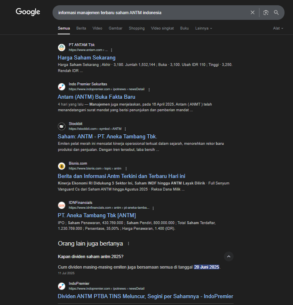293x305 pixels.
Task: Open Harga Saham Sekarang result
Action: (86, 57)
